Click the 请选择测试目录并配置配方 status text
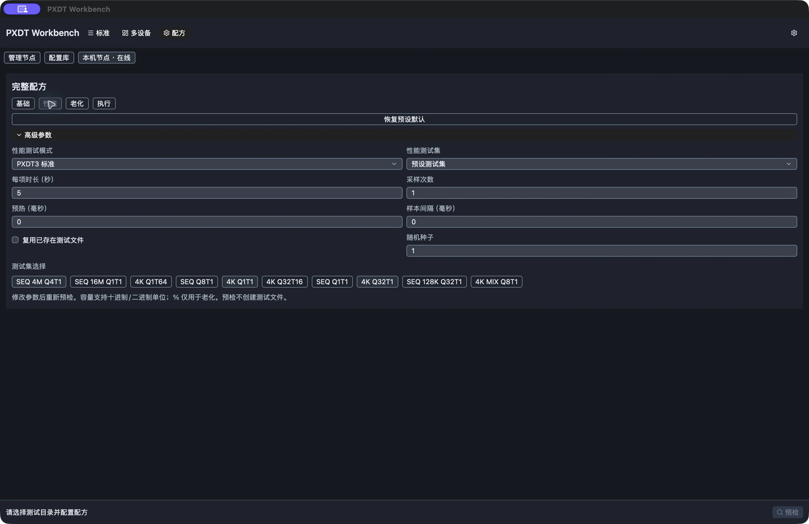Image resolution: width=809 pixels, height=524 pixels. tap(47, 512)
